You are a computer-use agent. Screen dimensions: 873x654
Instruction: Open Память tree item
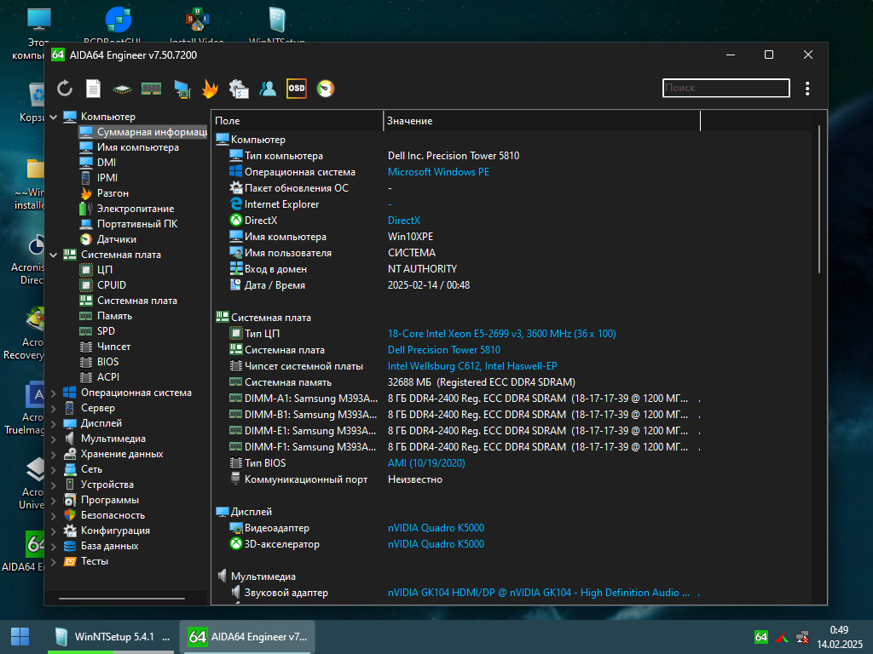[x=114, y=316]
